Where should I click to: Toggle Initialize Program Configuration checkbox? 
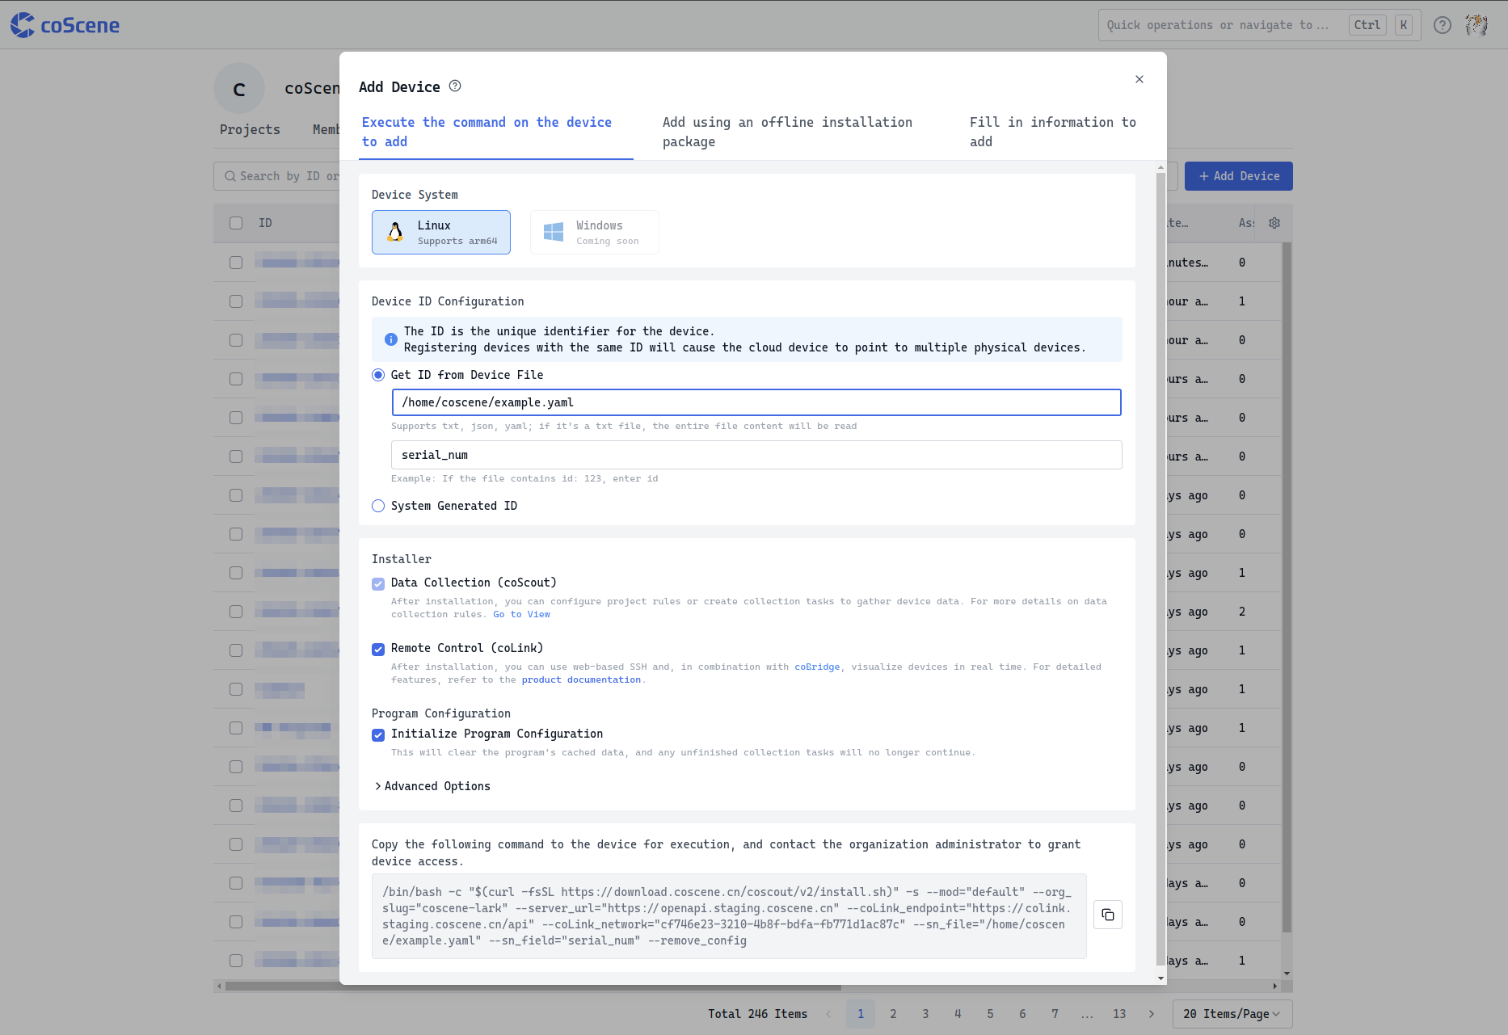tap(378, 734)
